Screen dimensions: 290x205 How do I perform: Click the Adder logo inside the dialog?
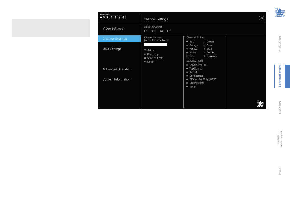point(260,104)
